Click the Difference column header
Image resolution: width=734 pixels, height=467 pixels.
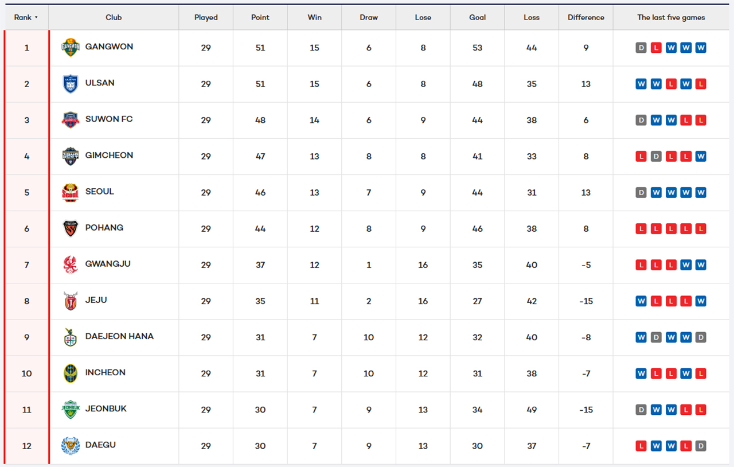coord(585,18)
